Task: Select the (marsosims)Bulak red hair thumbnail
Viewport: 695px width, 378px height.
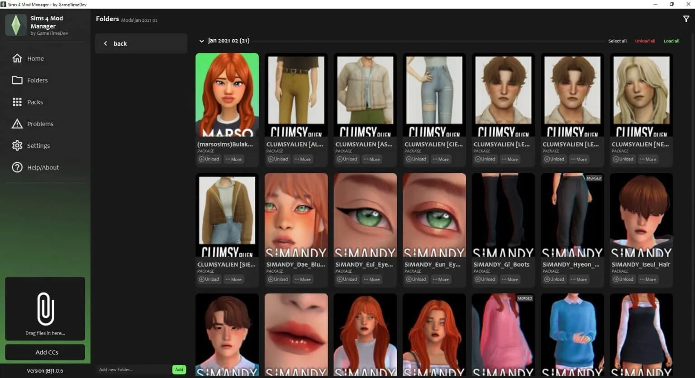Action: tap(227, 95)
